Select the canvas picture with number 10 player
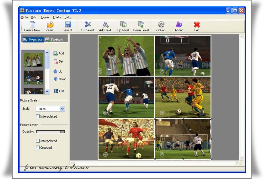This screenshot has height=179, width=264. click(183, 56)
